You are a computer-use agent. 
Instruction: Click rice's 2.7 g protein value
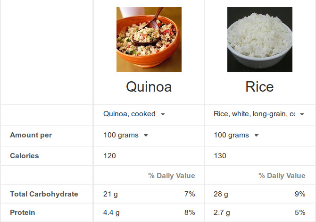222,213
